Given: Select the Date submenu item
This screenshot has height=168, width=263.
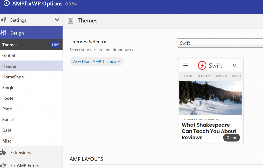Looking at the screenshot, I should pyautogui.click(x=31, y=130).
